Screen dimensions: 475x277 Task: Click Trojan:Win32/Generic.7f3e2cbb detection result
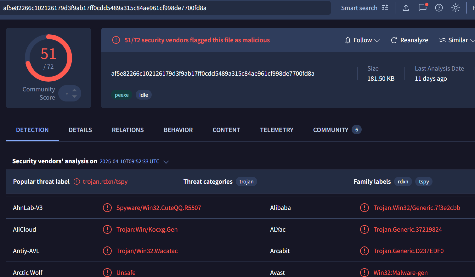point(417,208)
